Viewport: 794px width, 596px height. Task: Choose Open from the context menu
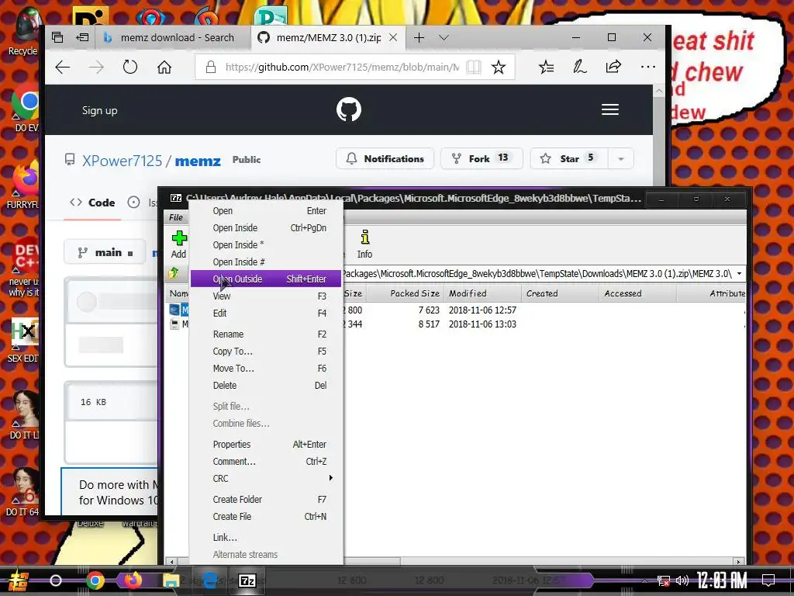[267, 211]
